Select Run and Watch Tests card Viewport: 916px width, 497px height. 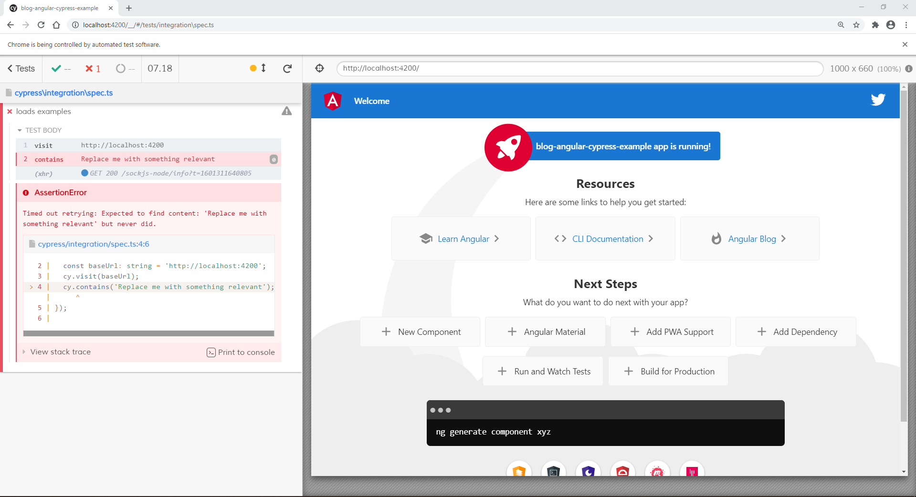(543, 371)
